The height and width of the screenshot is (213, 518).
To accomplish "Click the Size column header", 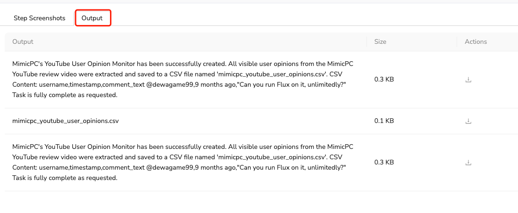I will pos(380,41).
